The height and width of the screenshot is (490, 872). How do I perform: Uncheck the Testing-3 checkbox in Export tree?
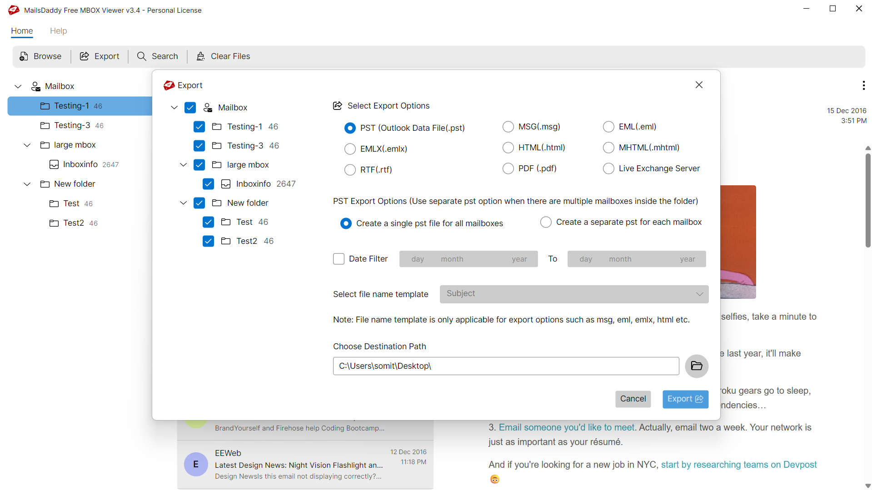coord(199,146)
